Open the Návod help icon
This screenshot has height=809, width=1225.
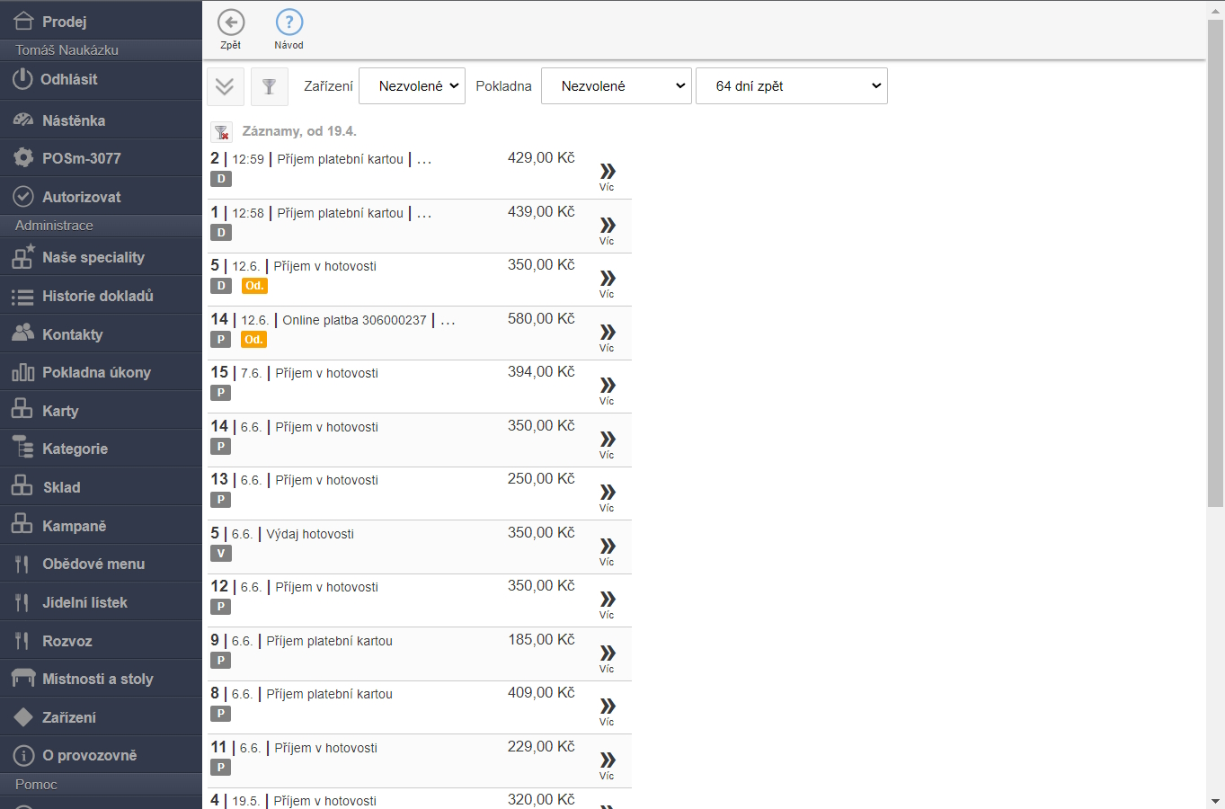(x=288, y=22)
